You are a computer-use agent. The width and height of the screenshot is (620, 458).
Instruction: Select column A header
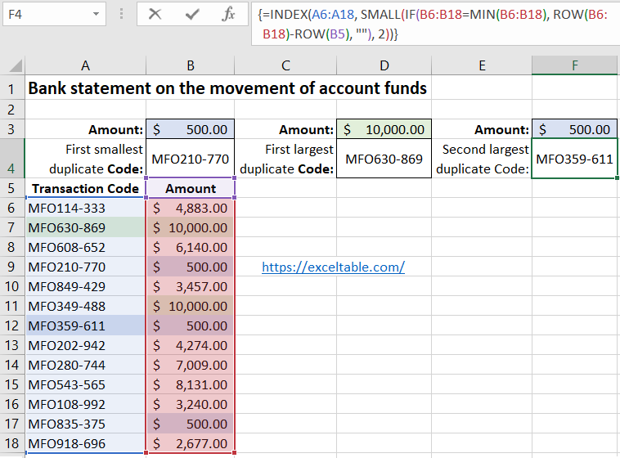tap(85, 66)
